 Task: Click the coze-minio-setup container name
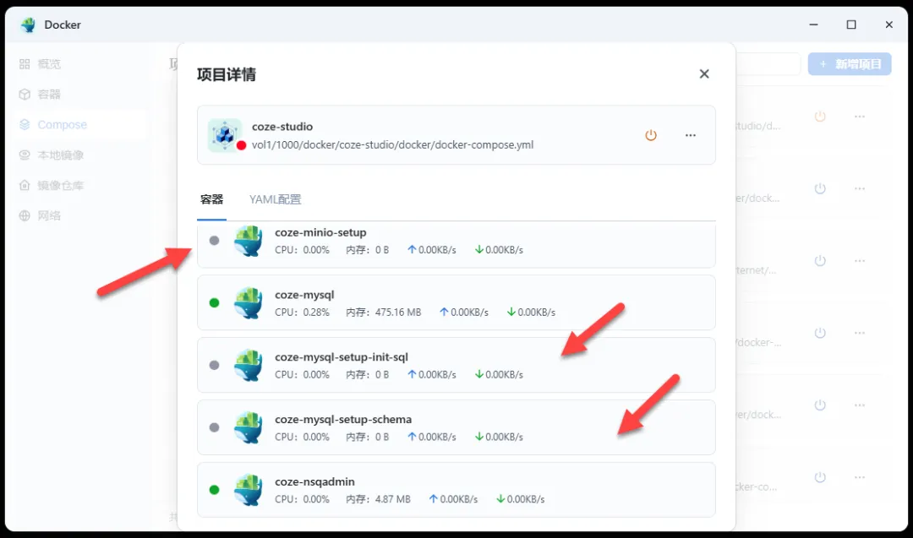[x=321, y=232]
